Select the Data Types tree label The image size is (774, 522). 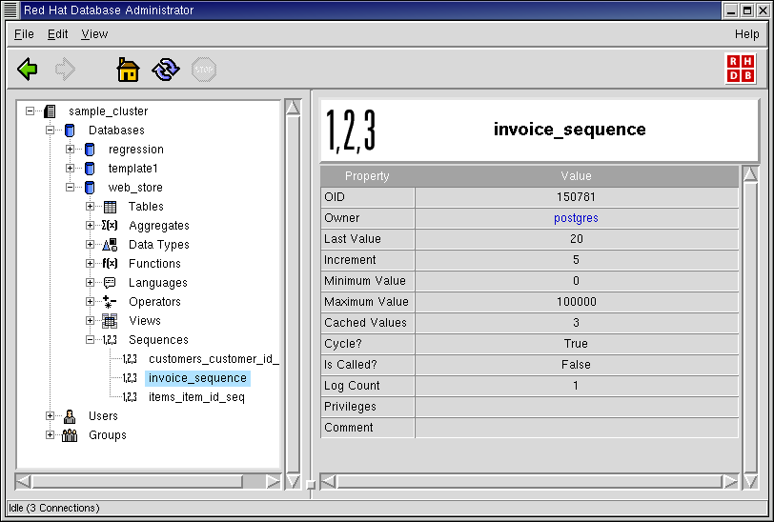pos(159,245)
